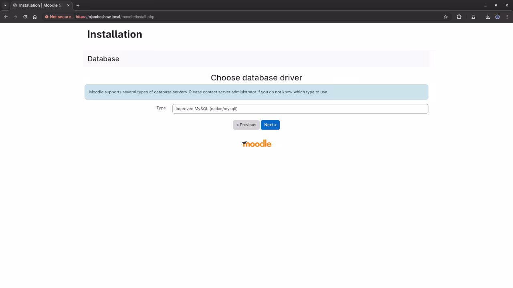Close the browser window
513x288 pixels.
pyautogui.click(x=507, y=5)
